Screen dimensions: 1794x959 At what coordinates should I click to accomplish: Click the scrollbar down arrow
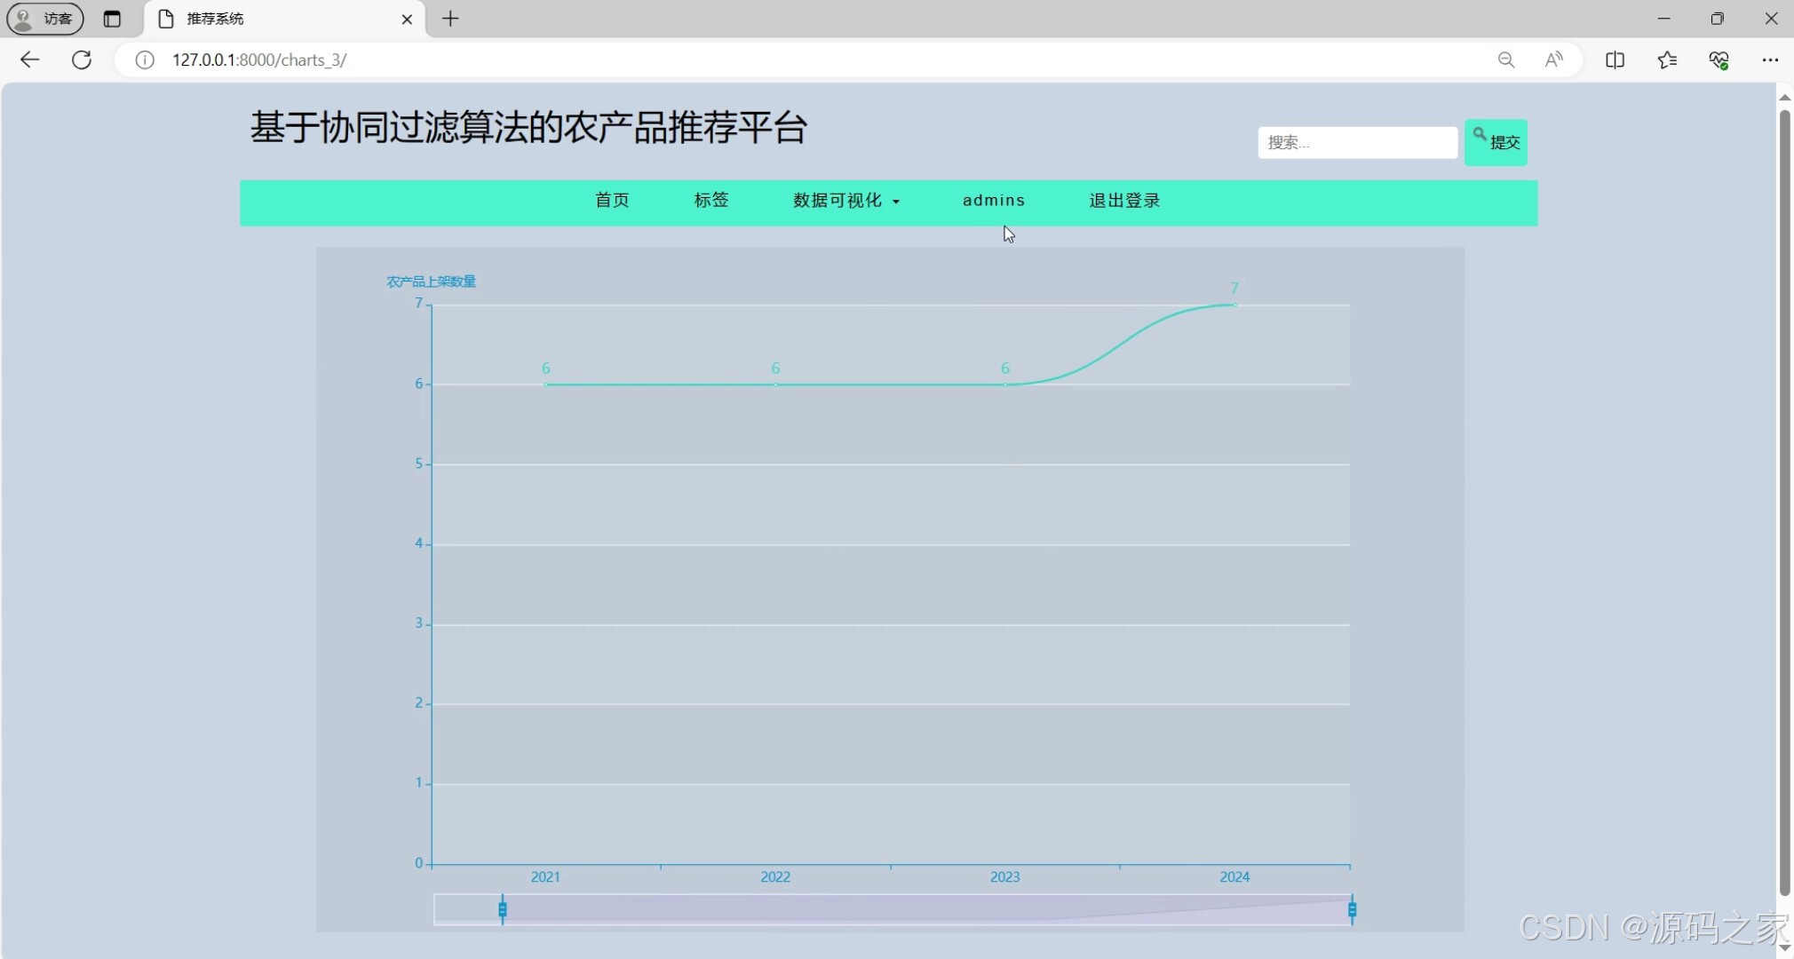[1784, 947]
